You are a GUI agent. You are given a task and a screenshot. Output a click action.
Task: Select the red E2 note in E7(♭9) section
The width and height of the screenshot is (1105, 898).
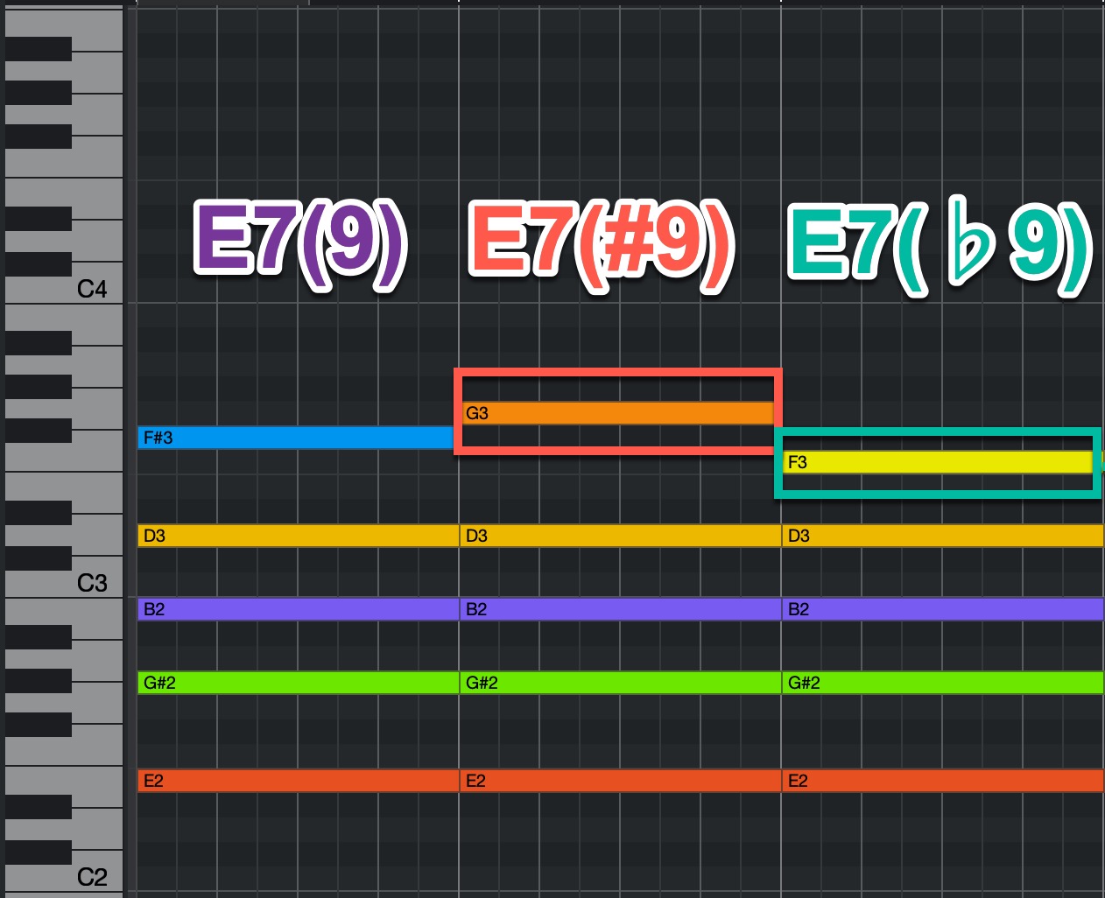(x=943, y=781)
